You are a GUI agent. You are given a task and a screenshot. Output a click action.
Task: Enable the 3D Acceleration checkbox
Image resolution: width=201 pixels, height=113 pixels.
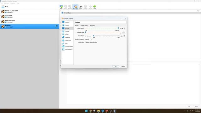pyautogui.click(x=85, y=42)
